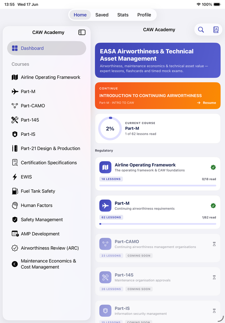Open Human Factors course

pos(47,205)
